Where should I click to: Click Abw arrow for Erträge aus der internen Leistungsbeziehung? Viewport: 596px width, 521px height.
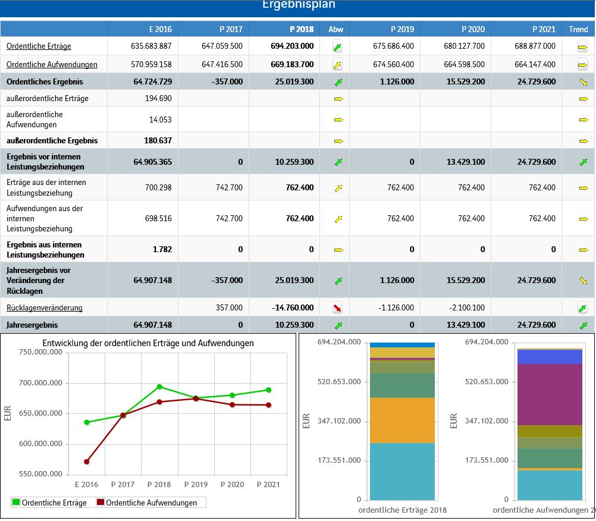pyautogui.click(x=338, y=188)
